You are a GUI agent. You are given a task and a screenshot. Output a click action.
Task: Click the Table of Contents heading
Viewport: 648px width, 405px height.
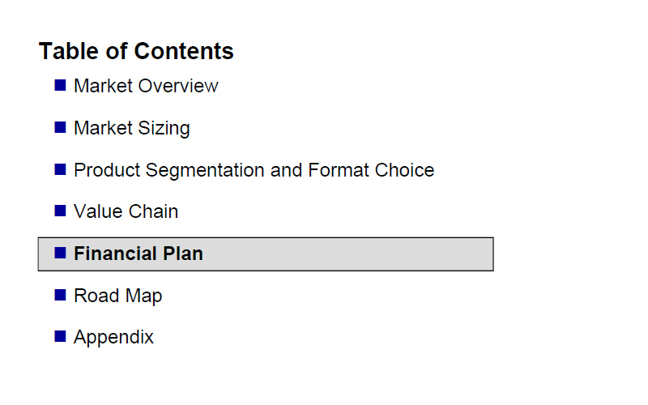pos(136,51)
